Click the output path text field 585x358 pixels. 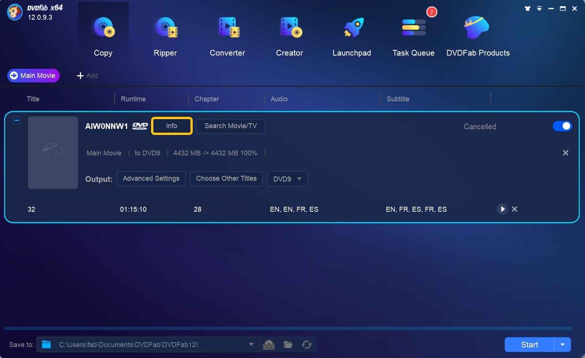(x=148, y=344)
